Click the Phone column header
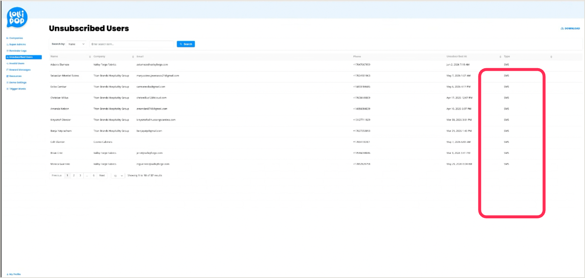The width and height of the screenshot is (585, 278). pyautogui.click(x=357, y=57)
